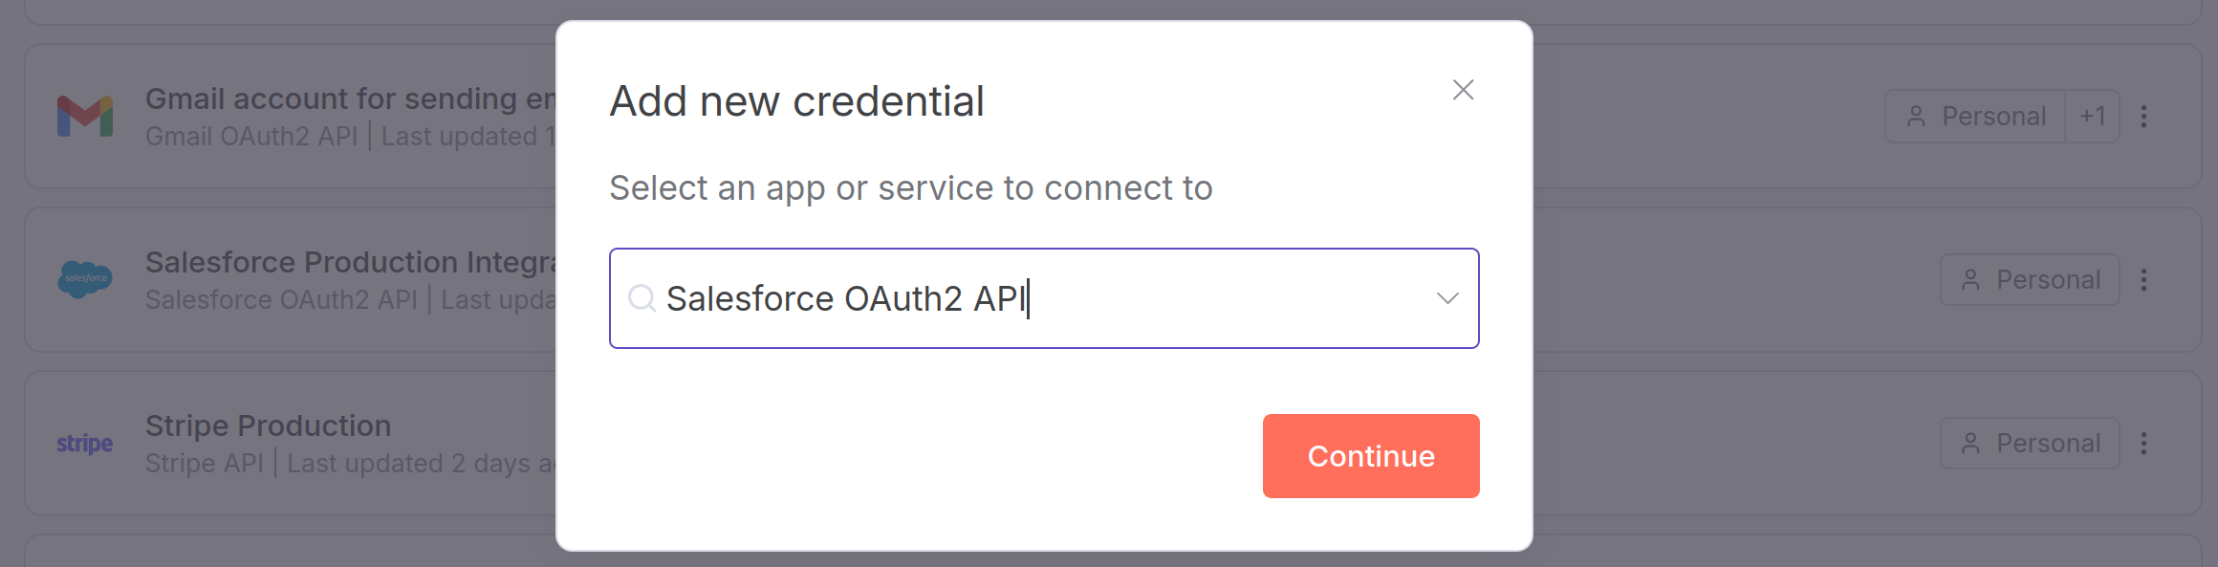Select the Personal tag on the Stripe credential
Image resolution: width=2218 pixels, height=567 pixels.
pyautogui.click(x=2029, y=443)
